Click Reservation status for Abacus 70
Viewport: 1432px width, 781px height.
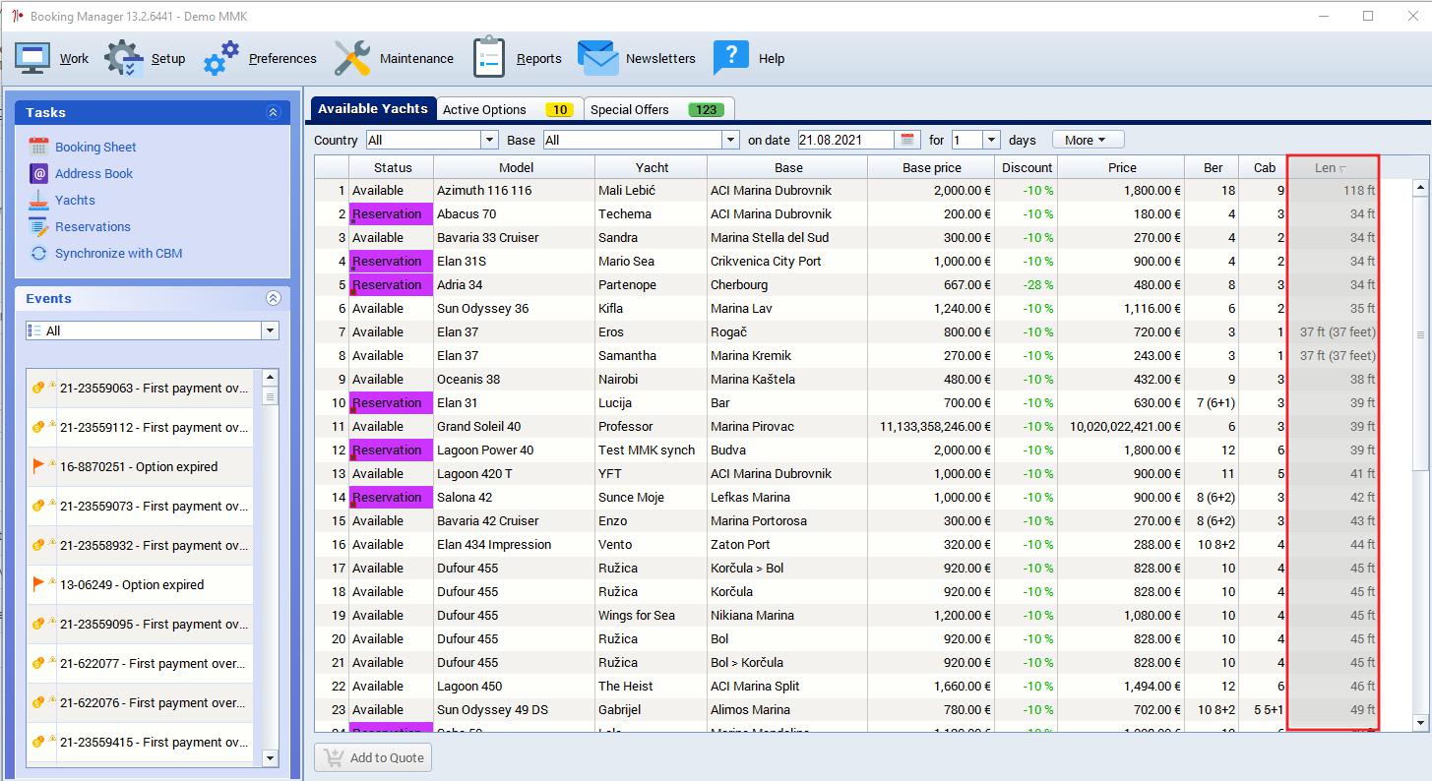[392, 213]
